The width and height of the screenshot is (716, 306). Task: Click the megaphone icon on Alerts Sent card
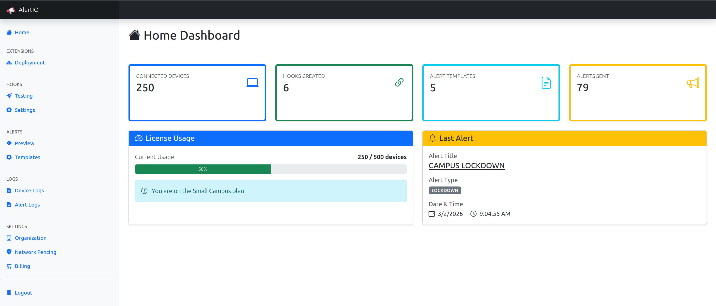(693, 82)
